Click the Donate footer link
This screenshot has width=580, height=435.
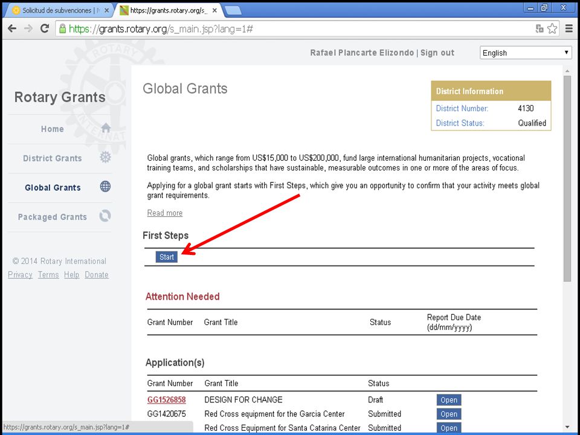97,275
